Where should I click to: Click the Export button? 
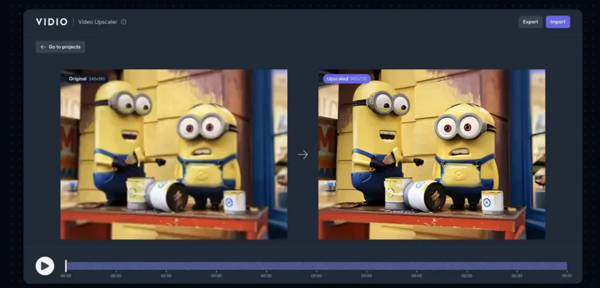(530, 22)
